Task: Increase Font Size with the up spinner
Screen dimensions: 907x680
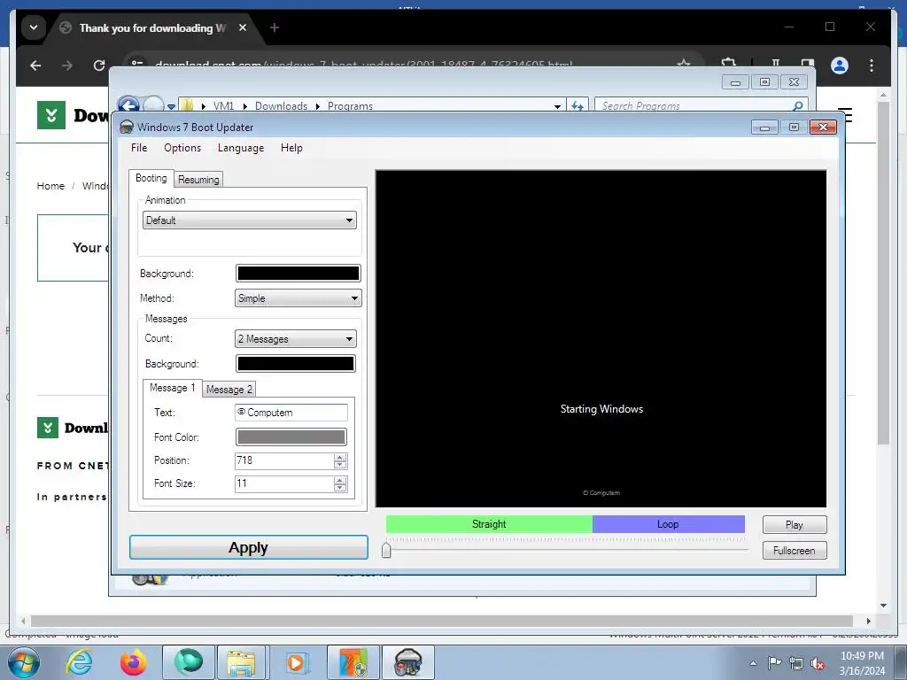Action: coord(340,480)
